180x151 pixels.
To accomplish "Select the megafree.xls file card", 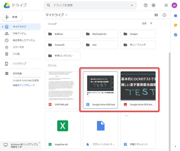I will [x=63, y=130].
